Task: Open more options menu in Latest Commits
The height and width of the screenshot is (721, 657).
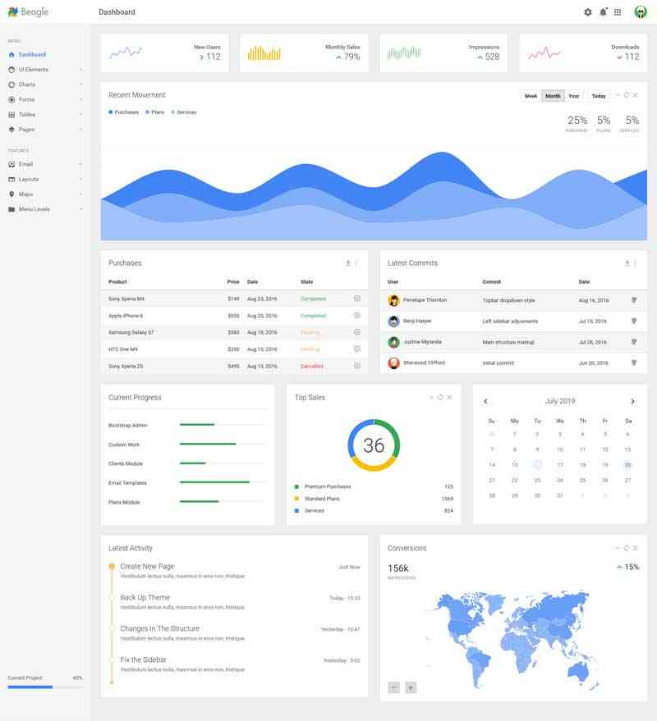Action: (x=636, y=263)
